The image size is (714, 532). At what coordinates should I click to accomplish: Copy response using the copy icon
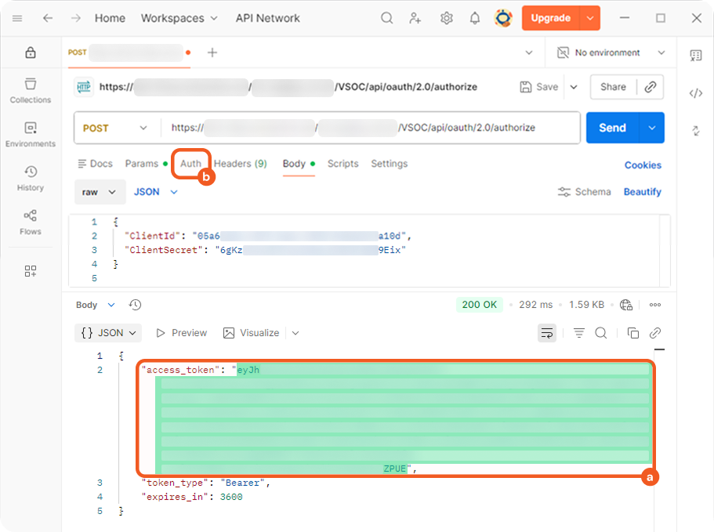click(633, 333)
